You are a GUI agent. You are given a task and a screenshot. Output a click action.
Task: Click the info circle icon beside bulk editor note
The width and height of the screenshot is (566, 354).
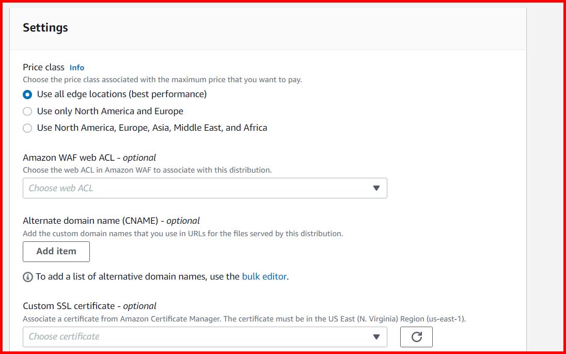click(27, 276)
